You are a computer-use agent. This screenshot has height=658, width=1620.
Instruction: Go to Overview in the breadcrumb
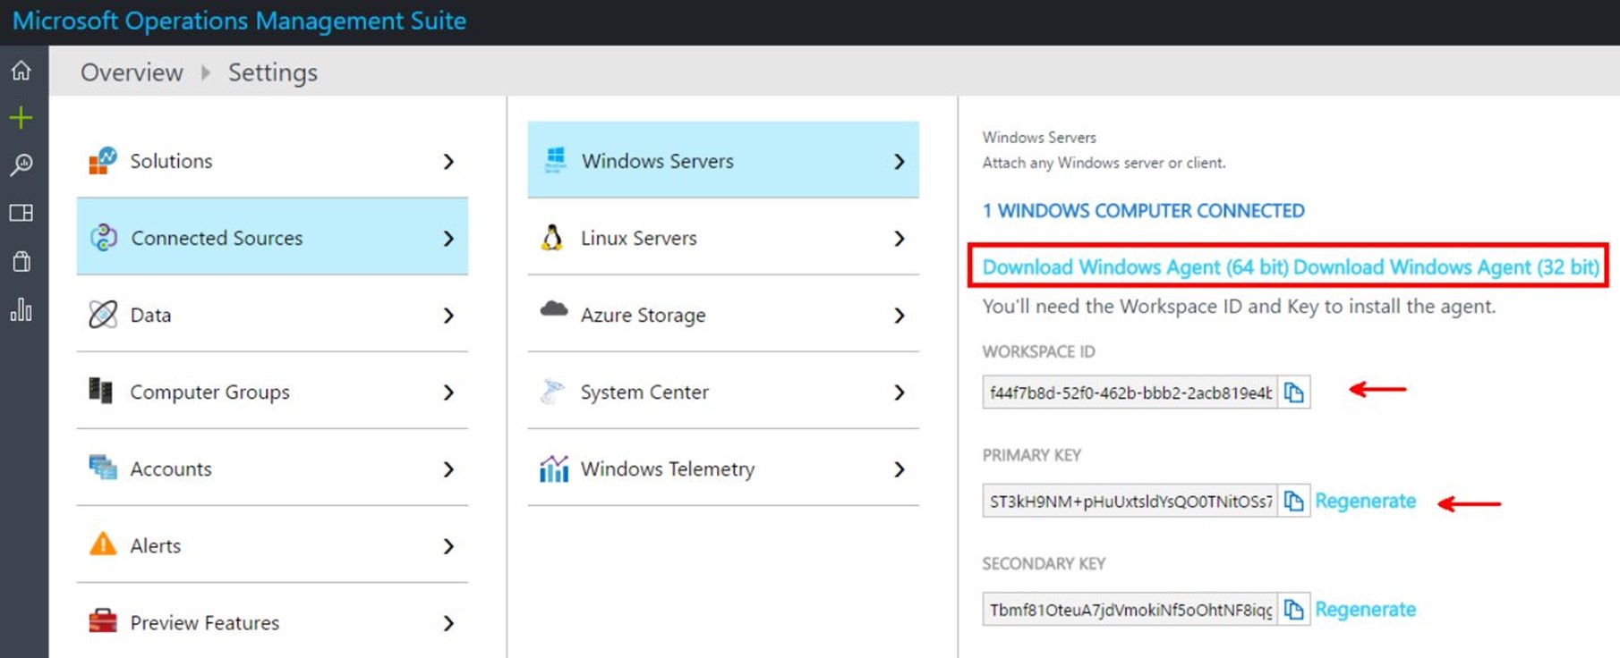pos(132,72)
